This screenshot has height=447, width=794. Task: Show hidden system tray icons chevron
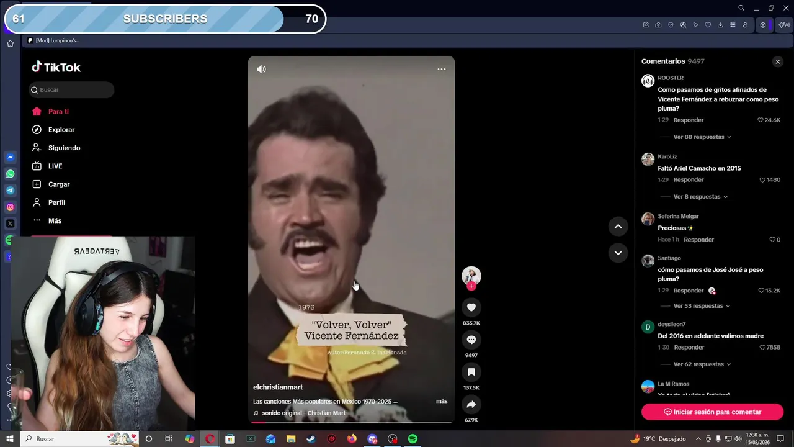(698, 439)
